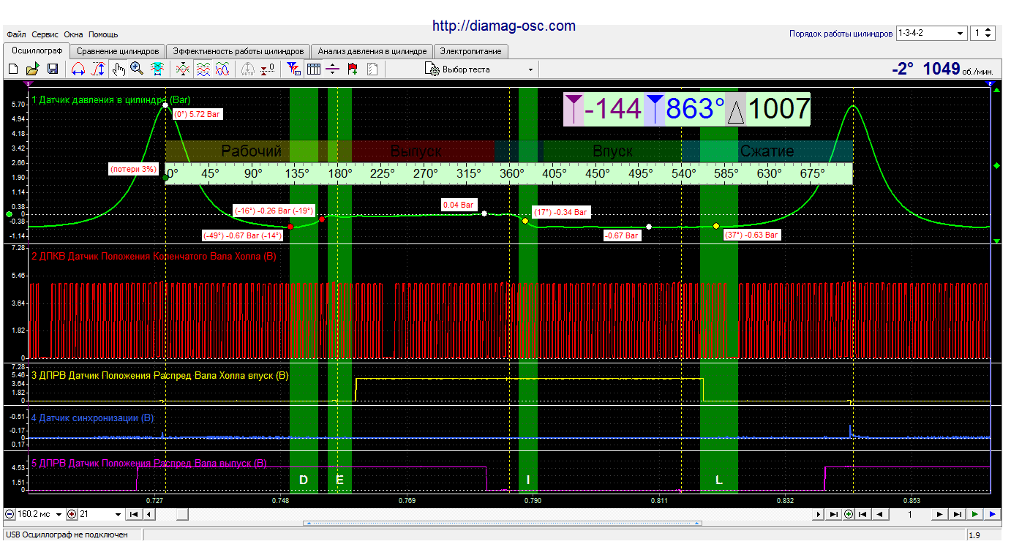The image size is (1011, 544).
Task: Click the Рабочий phase segment on ruler
Action: coord(252,151)
